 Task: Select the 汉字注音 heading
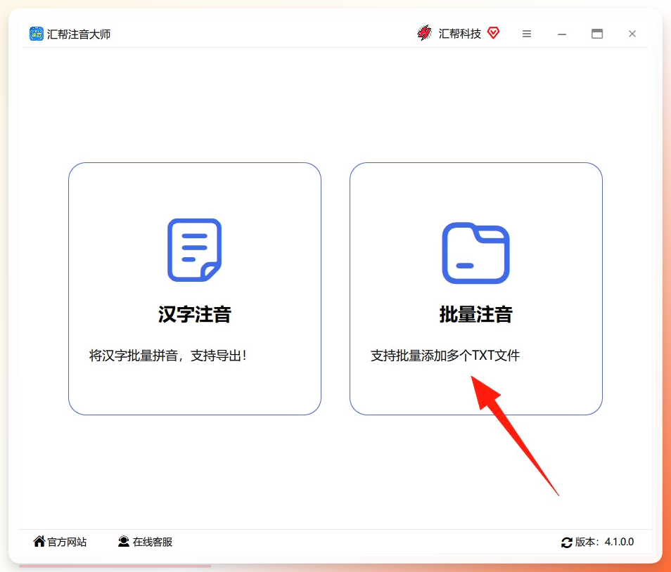coord(195,314)
